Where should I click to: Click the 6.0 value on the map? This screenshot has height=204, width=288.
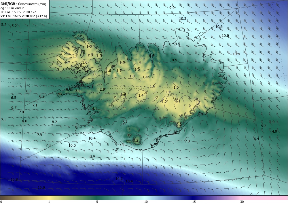pyautogui.click(x=69, y=89)
